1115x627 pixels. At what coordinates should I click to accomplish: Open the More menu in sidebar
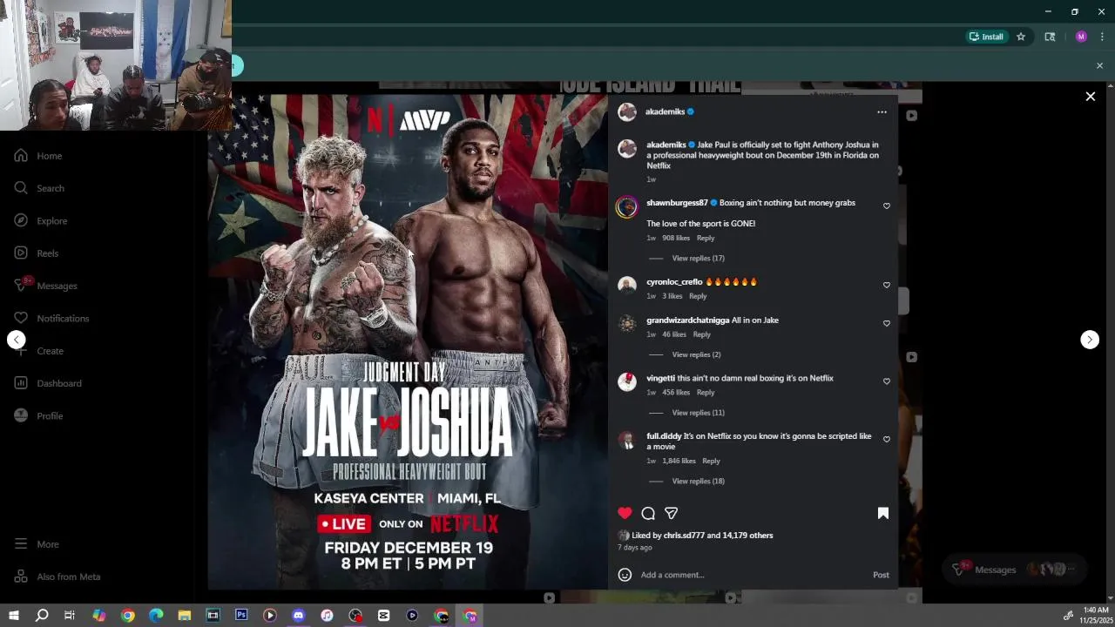[x=36, y=544]
